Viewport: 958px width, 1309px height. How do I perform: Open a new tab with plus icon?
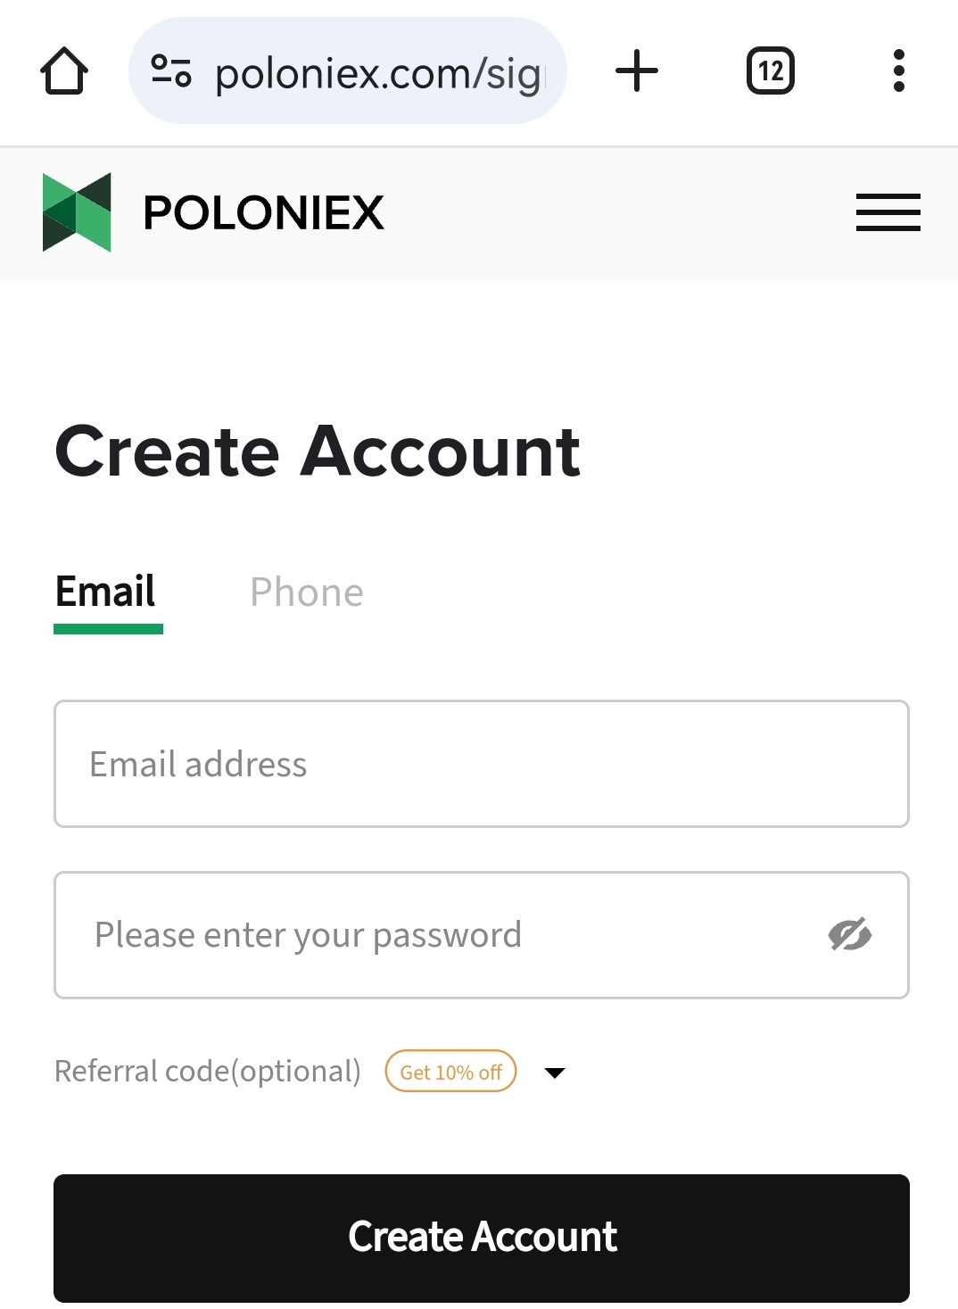(x=637, y=71)
